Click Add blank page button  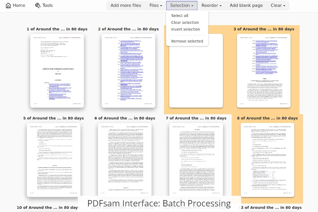pyautogui.click(x=246, y=6)
